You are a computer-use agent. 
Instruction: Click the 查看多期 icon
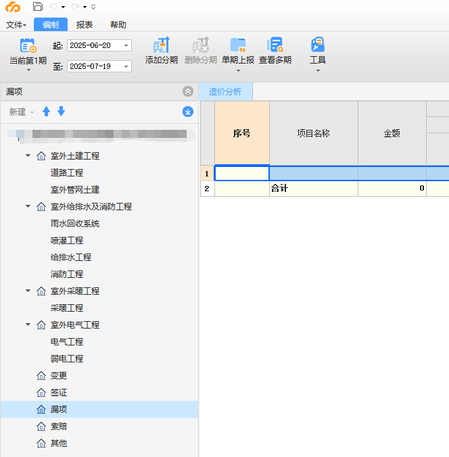275,45
